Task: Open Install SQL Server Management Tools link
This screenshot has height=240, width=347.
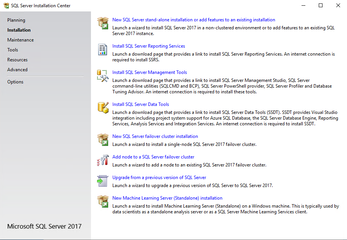Action: pyautogui.click(x=149, y=72)
